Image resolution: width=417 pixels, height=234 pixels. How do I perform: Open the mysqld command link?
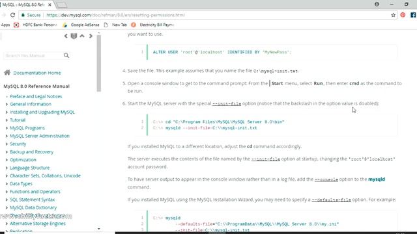click(377, 179)
